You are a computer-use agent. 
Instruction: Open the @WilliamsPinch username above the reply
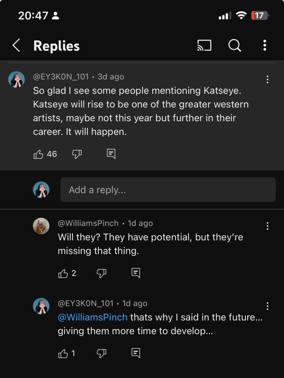[x=88, y=223]
